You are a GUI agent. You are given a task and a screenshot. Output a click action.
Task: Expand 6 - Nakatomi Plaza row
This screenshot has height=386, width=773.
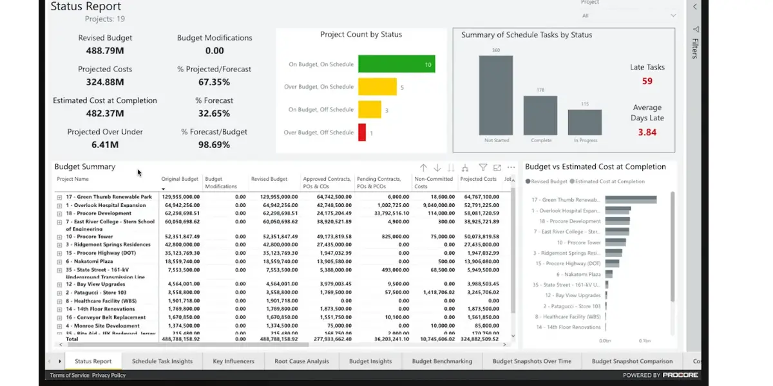point(59,261)
